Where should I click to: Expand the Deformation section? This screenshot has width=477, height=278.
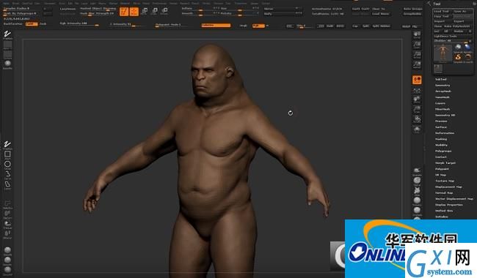pyautogui.click(x=445, y=133)
